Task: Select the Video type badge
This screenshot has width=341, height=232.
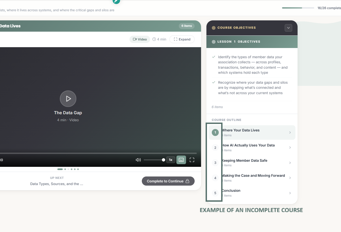Action: coord(140,39)
